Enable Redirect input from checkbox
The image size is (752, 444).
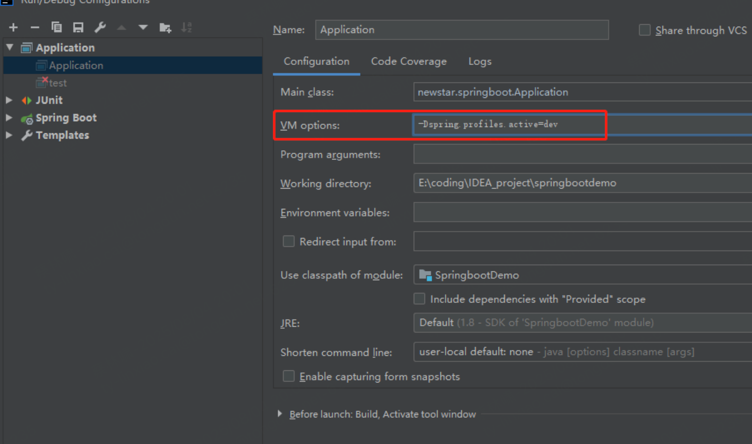click(288, 241)
